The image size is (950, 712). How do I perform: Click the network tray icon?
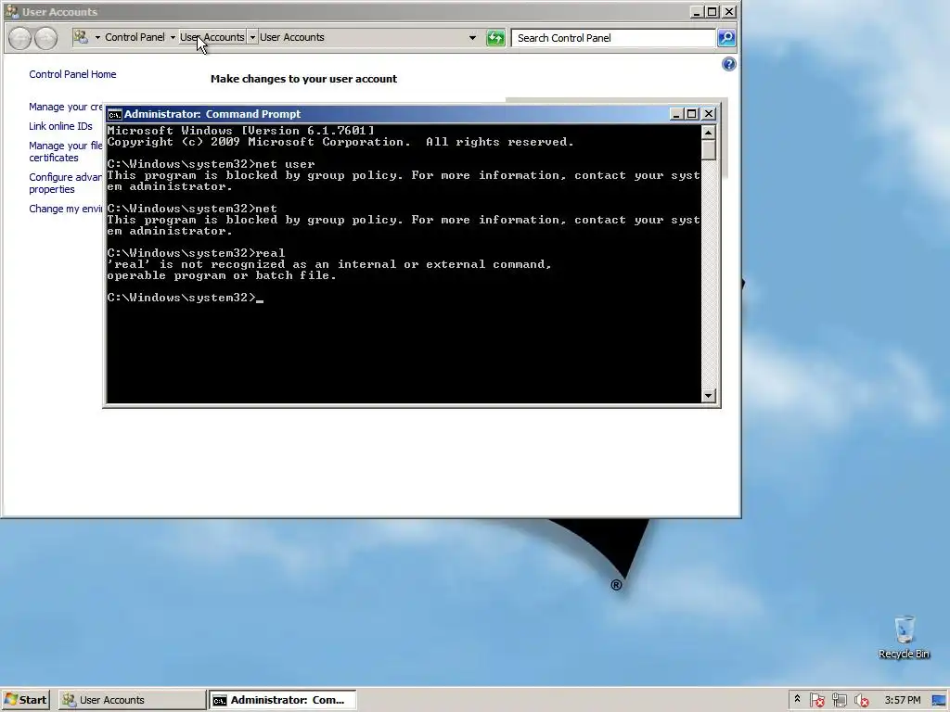coord(839,701)
